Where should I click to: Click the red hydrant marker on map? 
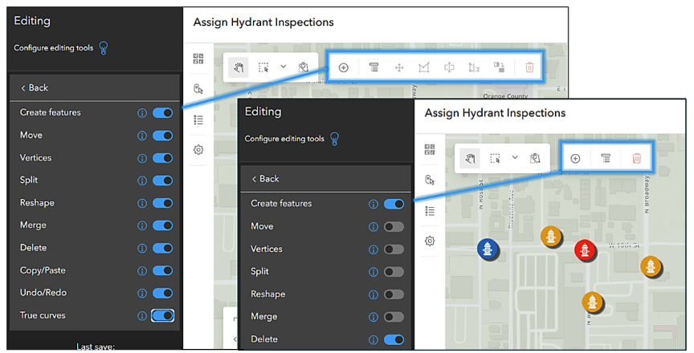(x=585, y=250)
